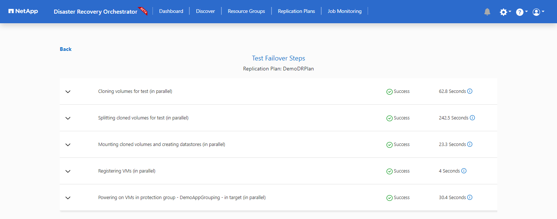Click info icon next to 62.8 Seconds
The image size is (557, 219).
pos(470,91)
